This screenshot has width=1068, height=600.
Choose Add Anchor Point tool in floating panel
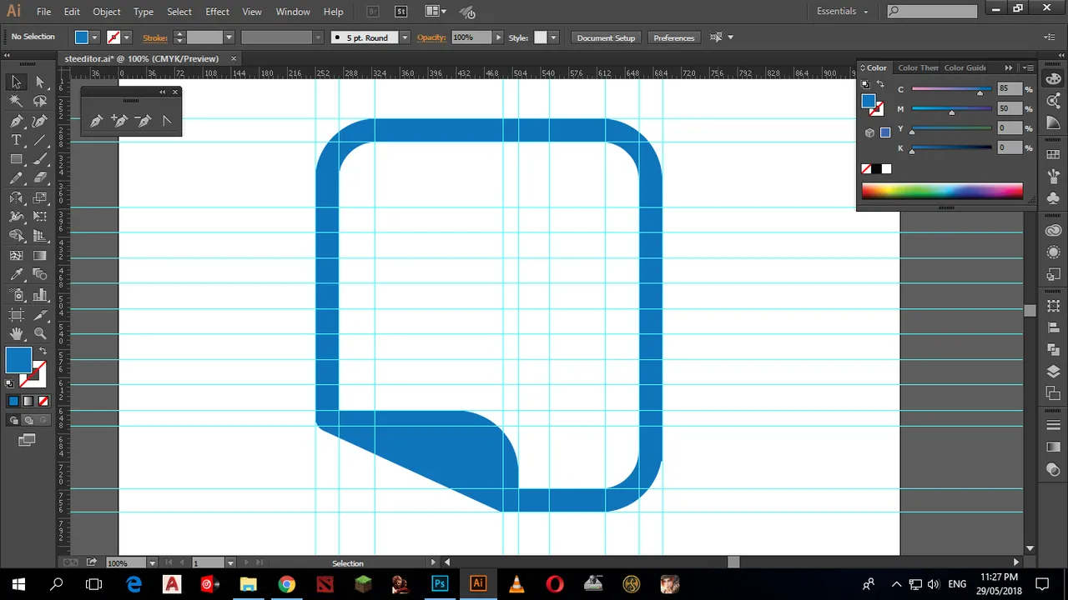pyautogui.click(x=119, y=121)
